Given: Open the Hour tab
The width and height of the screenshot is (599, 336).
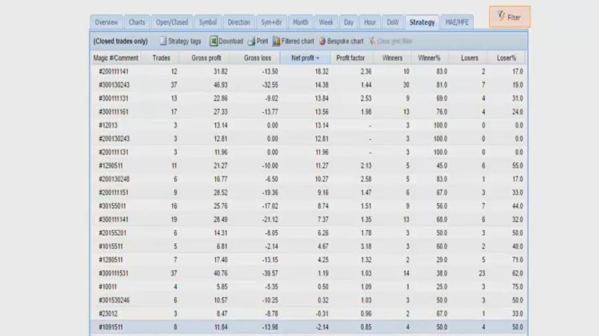Looking at the screenshot, I should click(x=370, y=22).
